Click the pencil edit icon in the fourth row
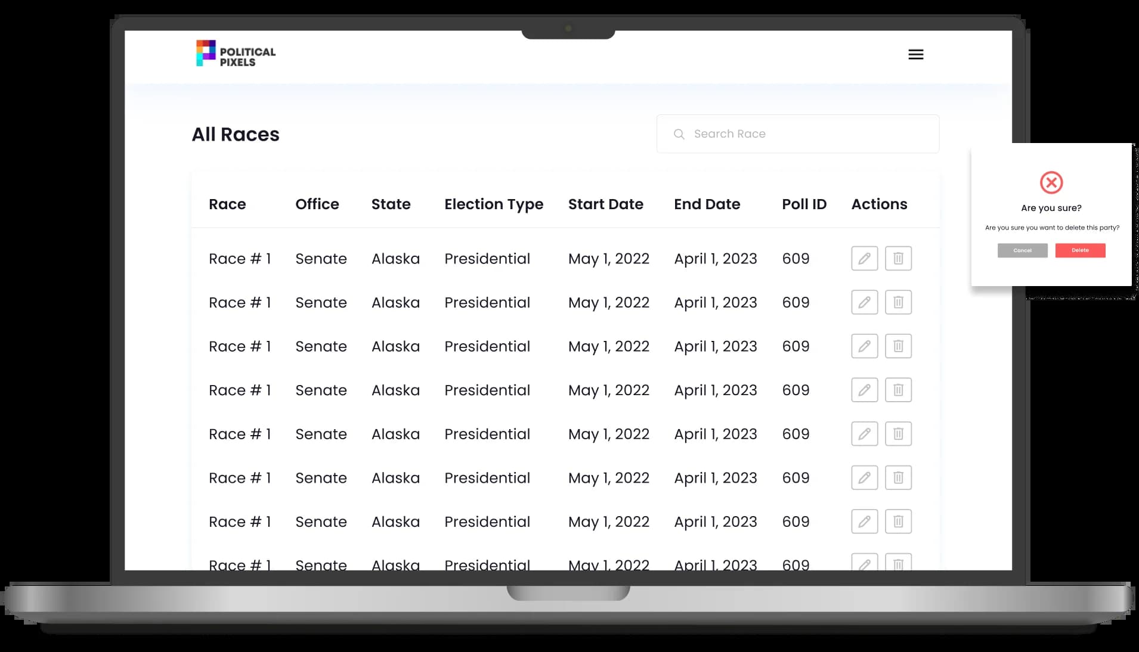Viewport: 1139px width, 652px height. (x=864, y=390)
